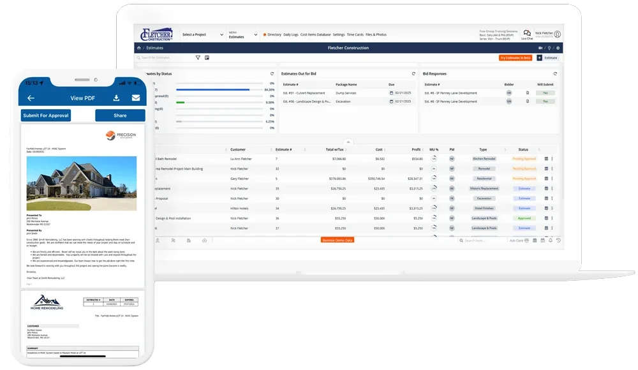Delete the Bath Remodel estimate using trash icon
638x370 pixels.
547,159
